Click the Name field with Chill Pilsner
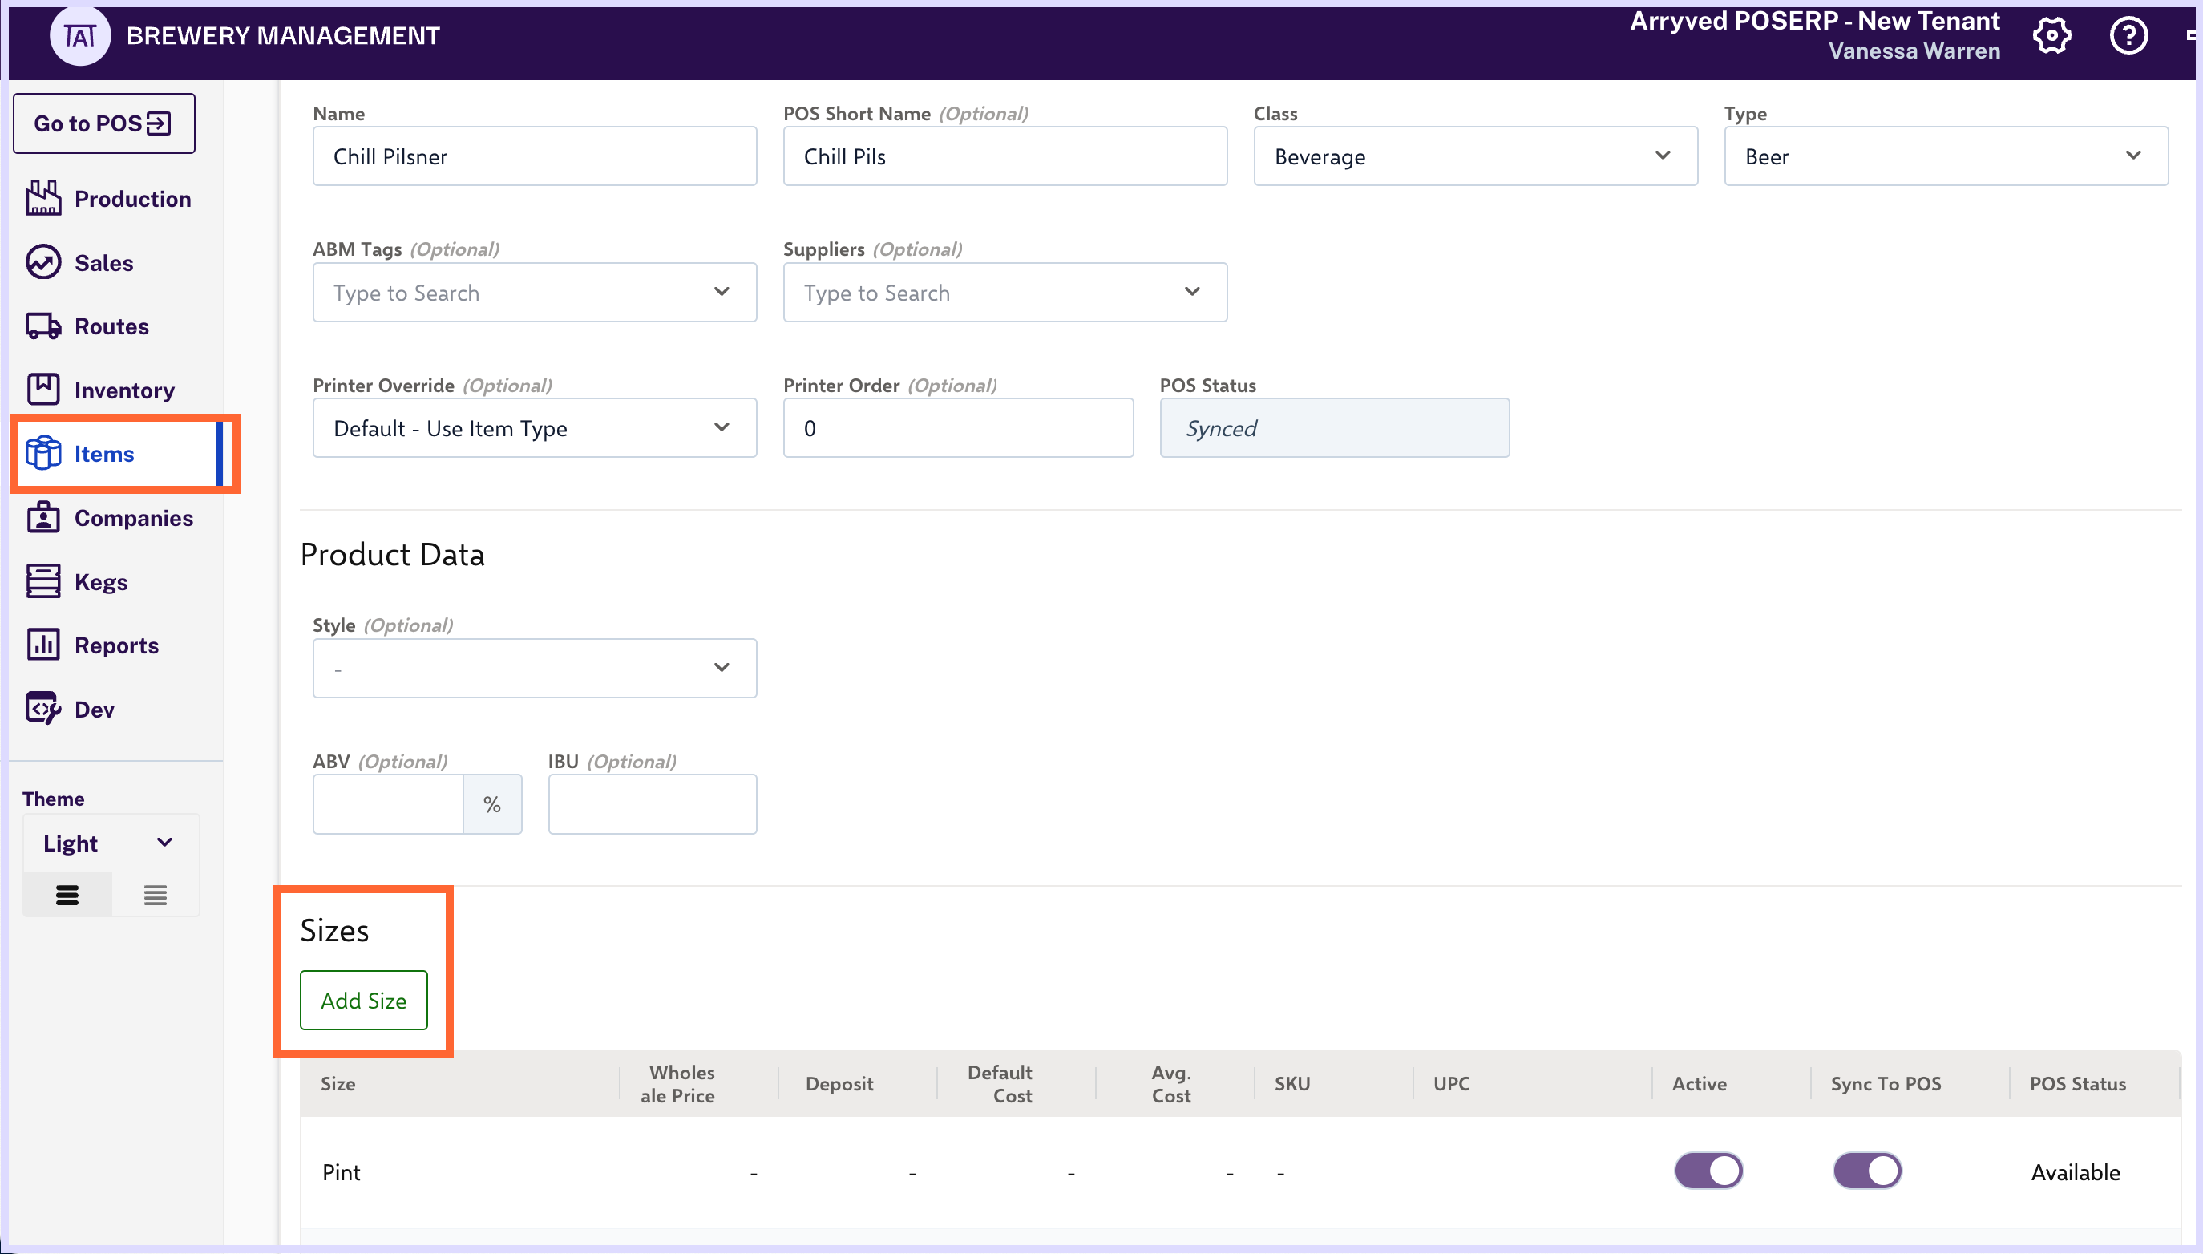 pyautogui.click(x=535, y=156)
